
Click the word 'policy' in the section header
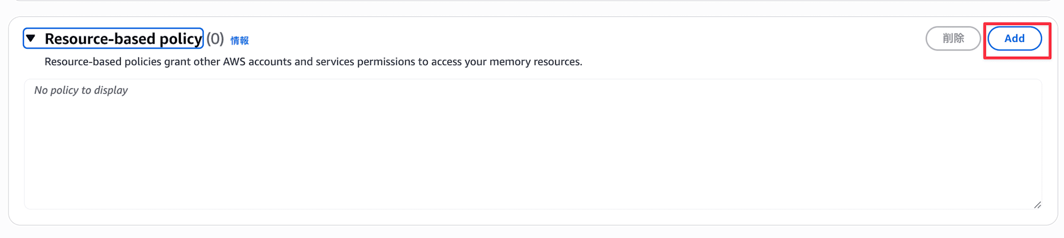pos(180,39)
